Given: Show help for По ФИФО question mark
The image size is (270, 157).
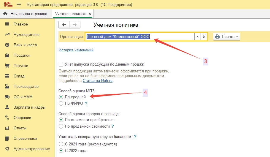Looking at the screenshot, I should [86, 103].
